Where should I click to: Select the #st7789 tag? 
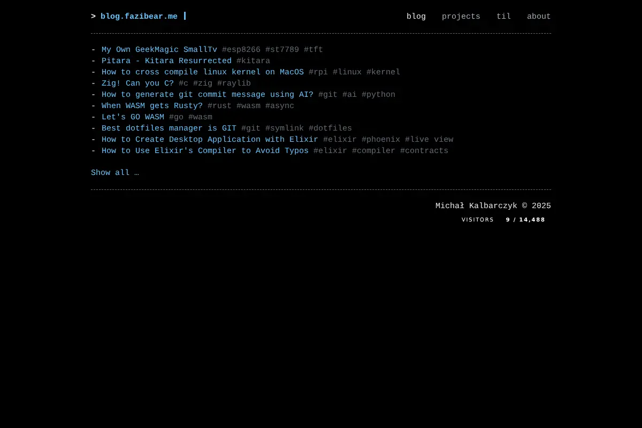point(282,50)
